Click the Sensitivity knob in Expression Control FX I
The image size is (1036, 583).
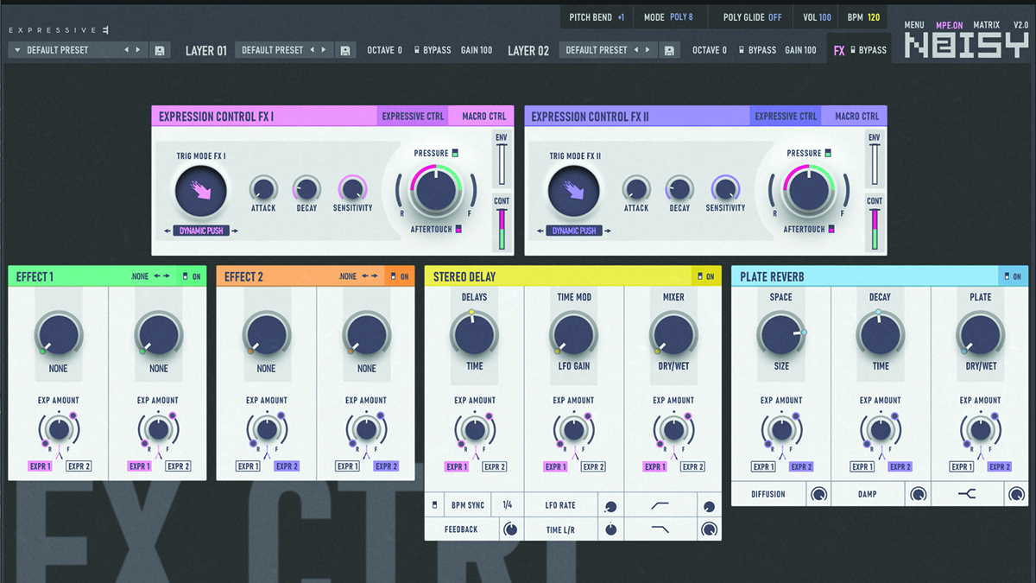click(x=352, y=187)
